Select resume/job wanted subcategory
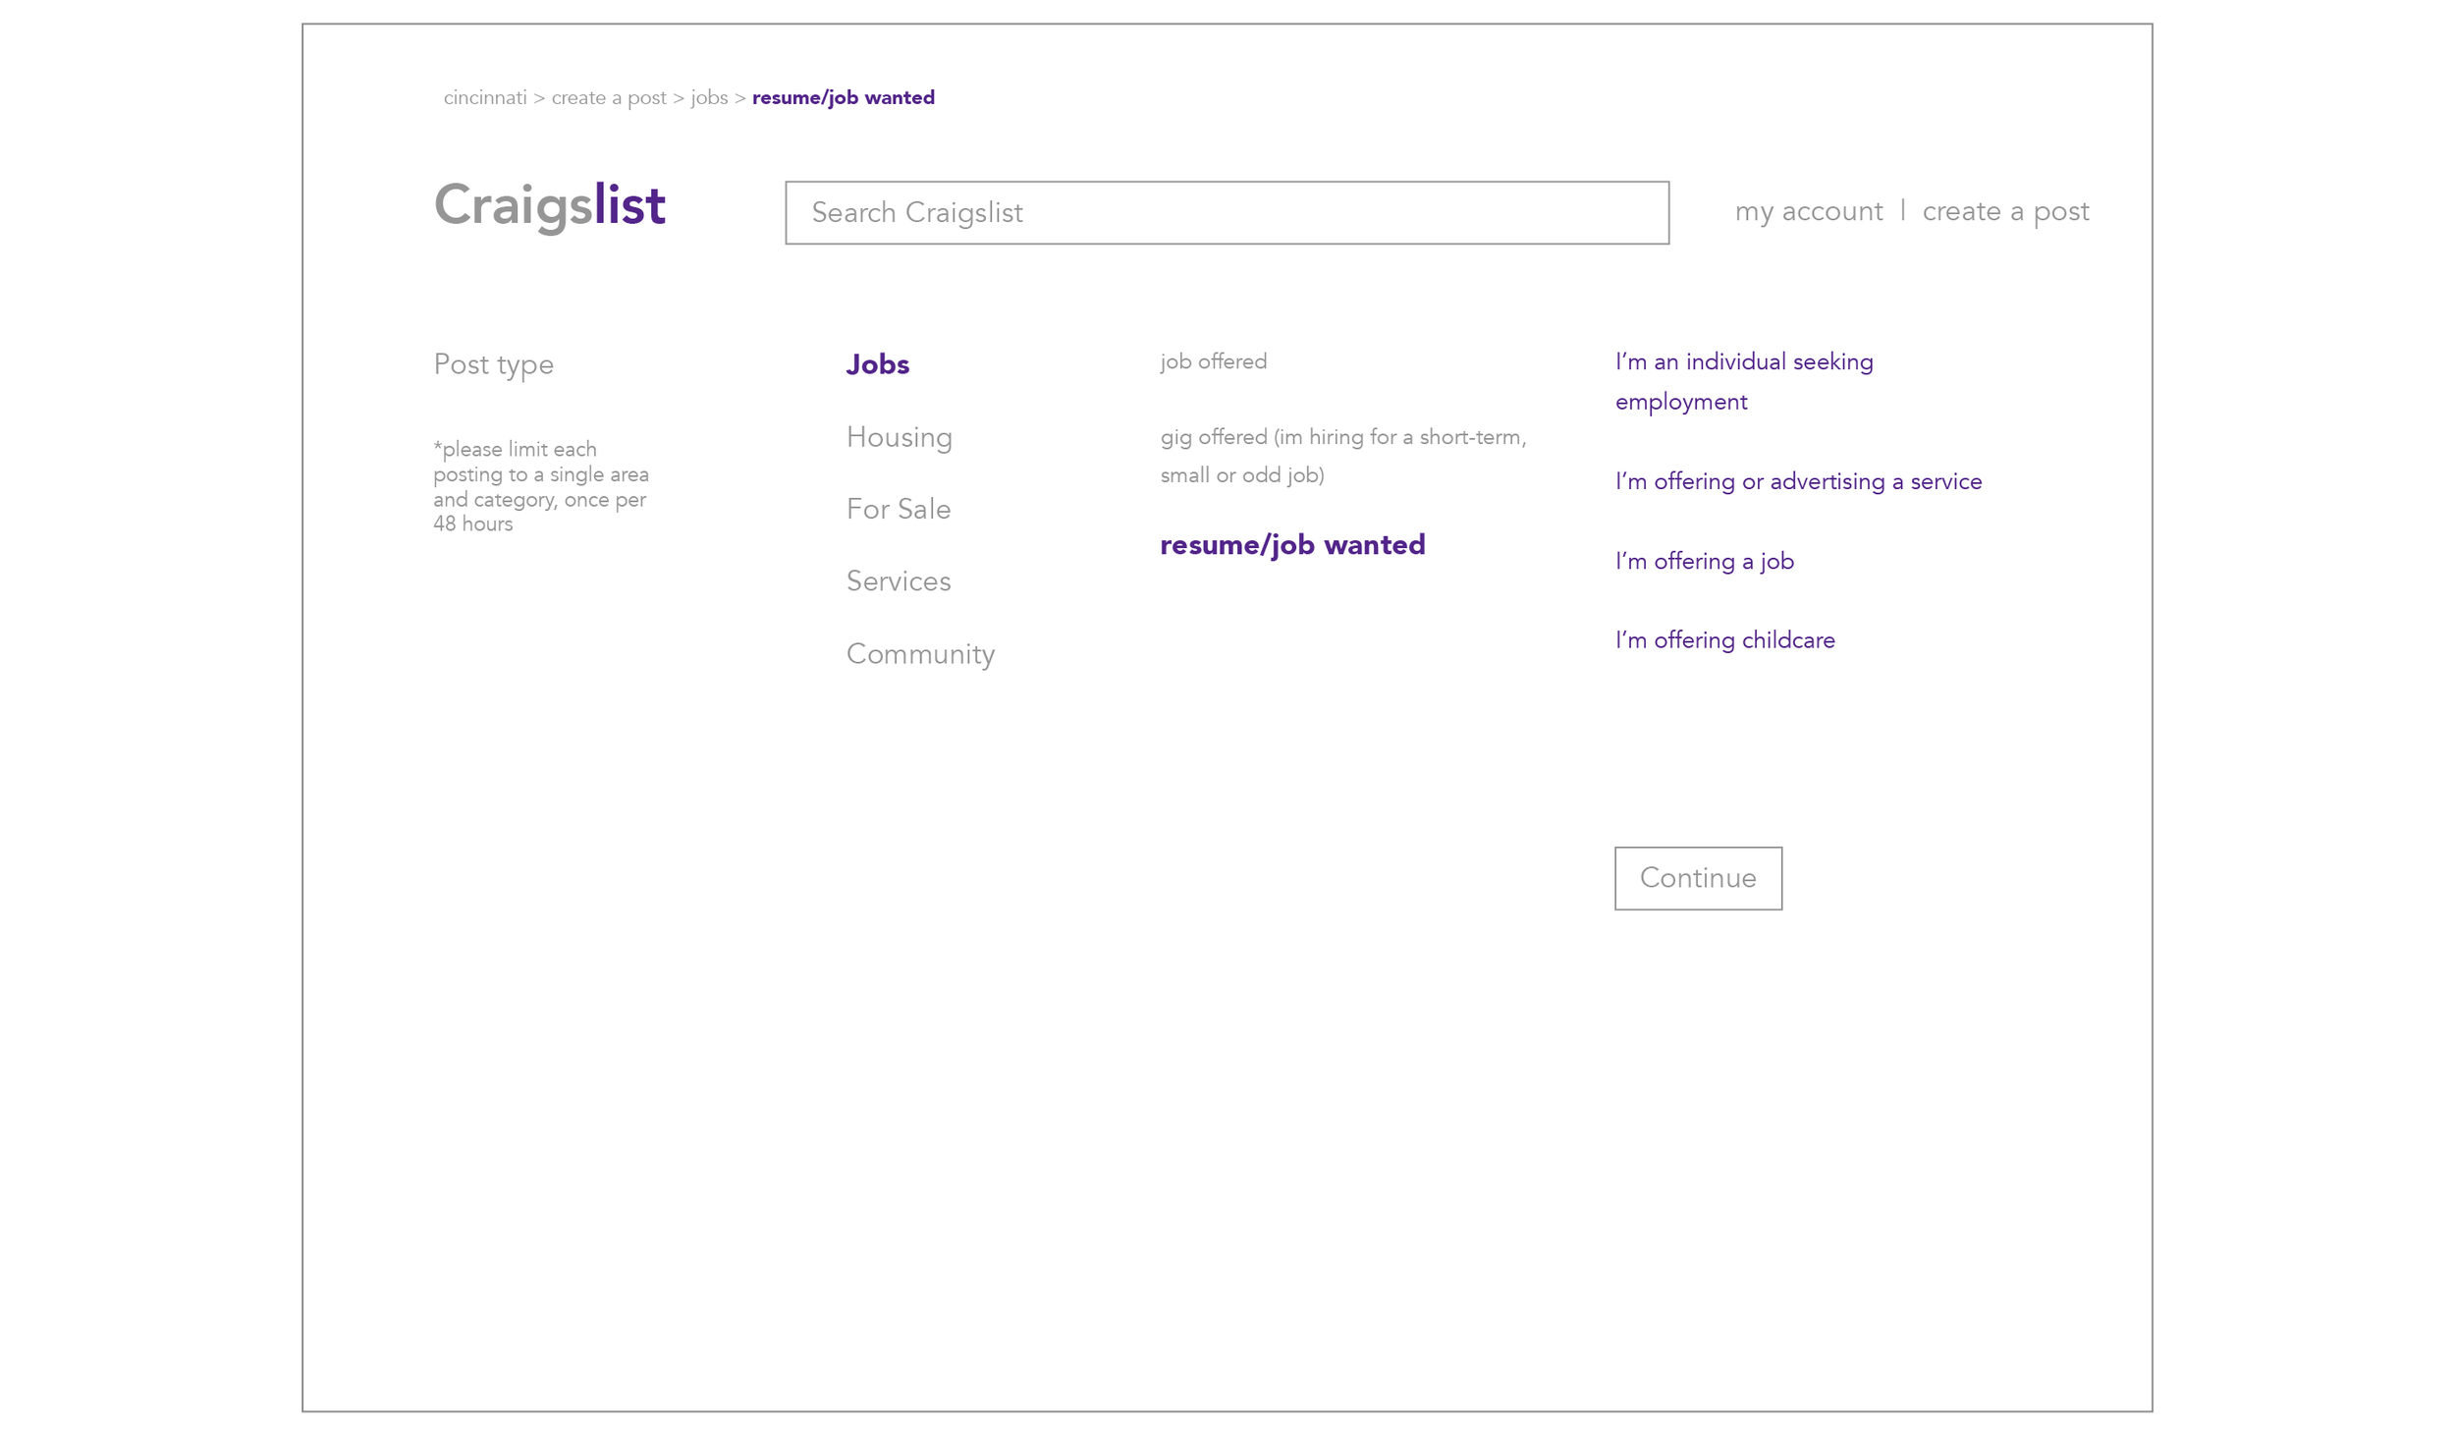This screenshot has height=1432, width=2455. pos(1291,545)
